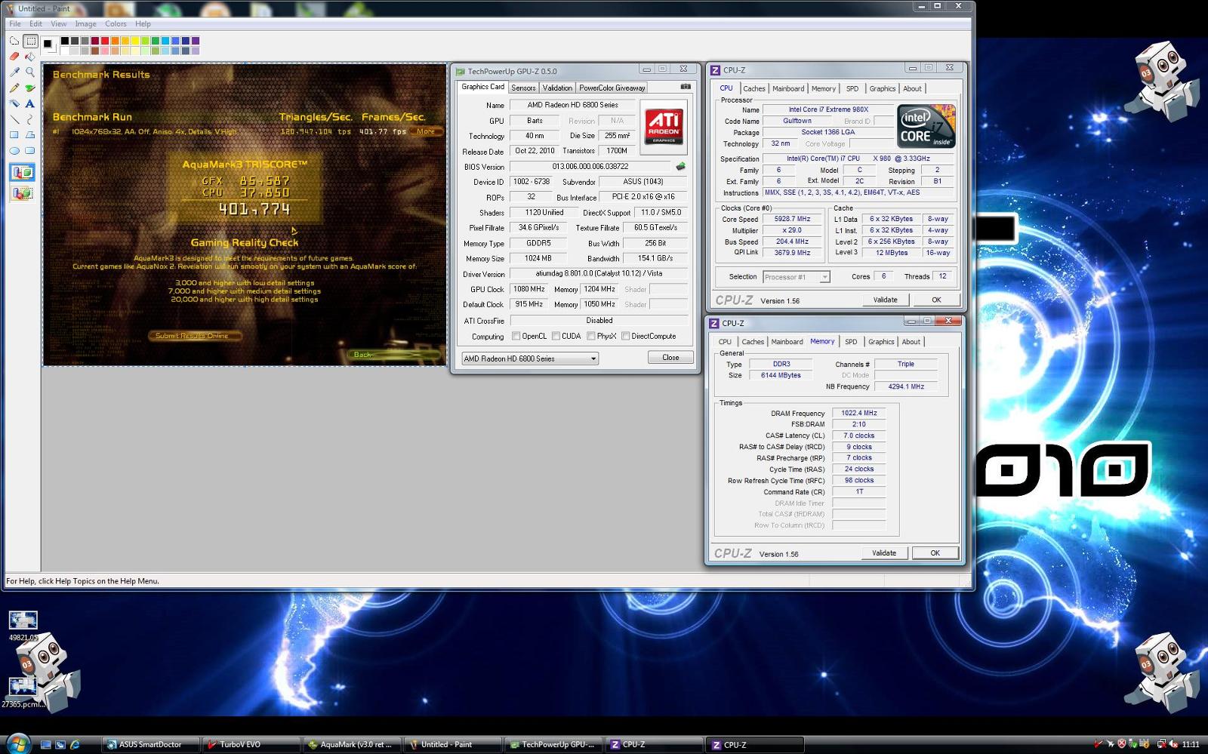
Task: Select the Free-Form Select tool in Paint
Action: click(14, 42)
